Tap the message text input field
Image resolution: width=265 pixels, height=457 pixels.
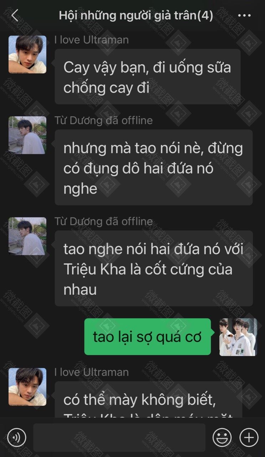tap(119, 437)
